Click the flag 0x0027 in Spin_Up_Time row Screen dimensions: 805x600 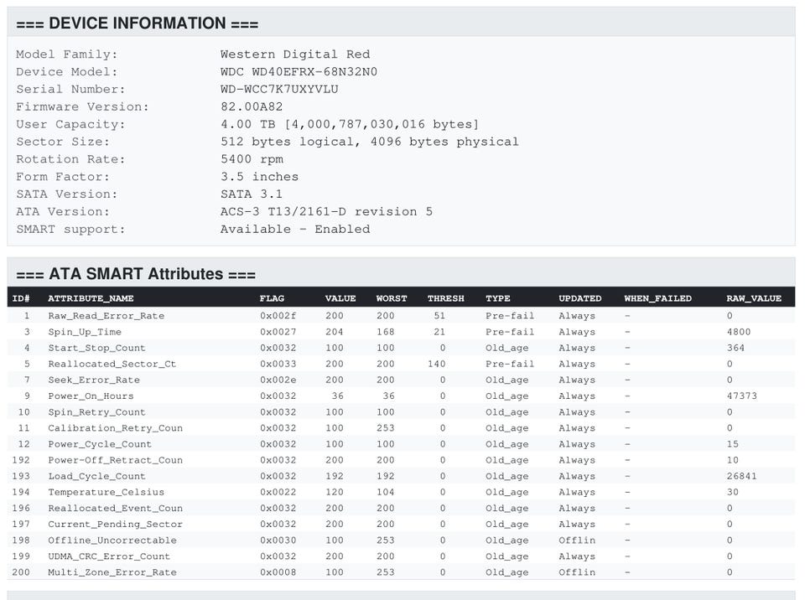[x=278, y=332]
